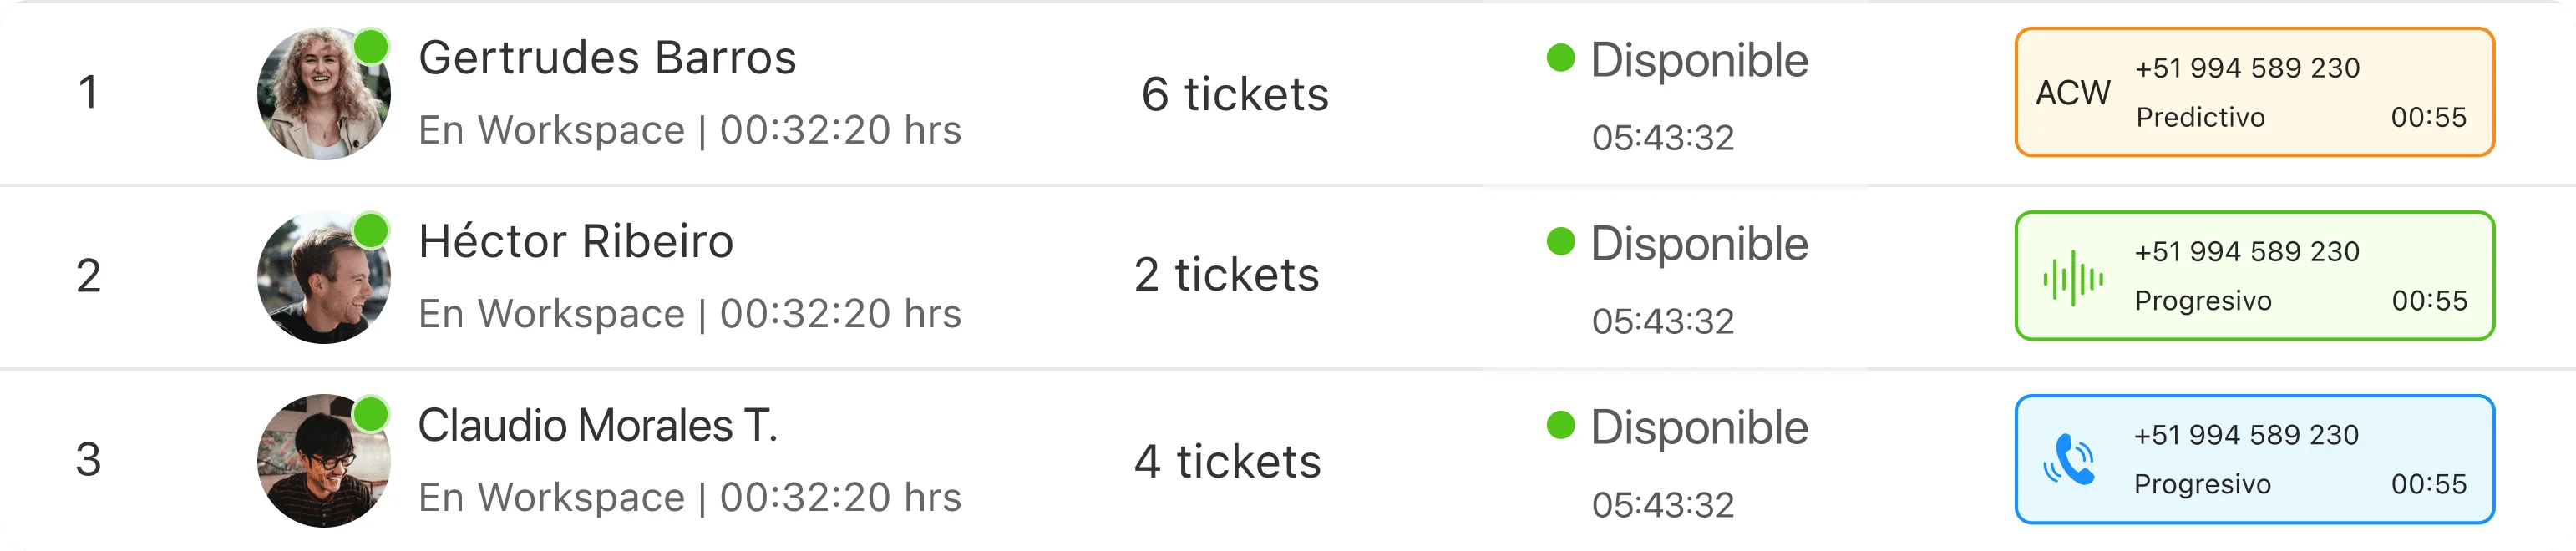Click Gertrudes Barros's profile photo
The height and width of the screenshot is (551, 2576).
click(x=322, y=94)
